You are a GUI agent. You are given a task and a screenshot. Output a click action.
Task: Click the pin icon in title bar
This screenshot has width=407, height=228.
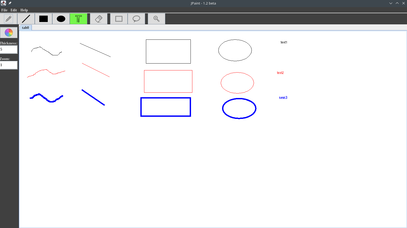tap(10, 3)
